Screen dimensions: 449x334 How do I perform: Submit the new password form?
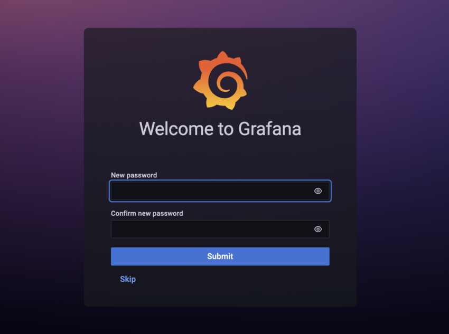click(220, 256)
